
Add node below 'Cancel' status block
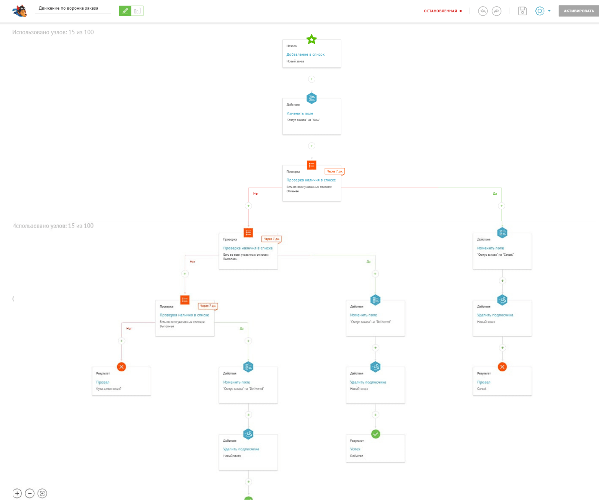(x=502, y=281)
